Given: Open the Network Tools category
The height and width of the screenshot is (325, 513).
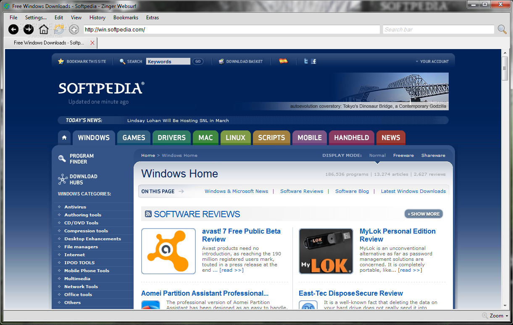Looking at the screenshot, I should pos(81,286).
